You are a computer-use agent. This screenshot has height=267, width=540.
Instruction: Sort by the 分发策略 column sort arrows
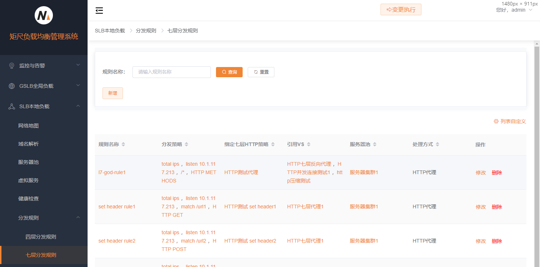click(x=186, y=145)
